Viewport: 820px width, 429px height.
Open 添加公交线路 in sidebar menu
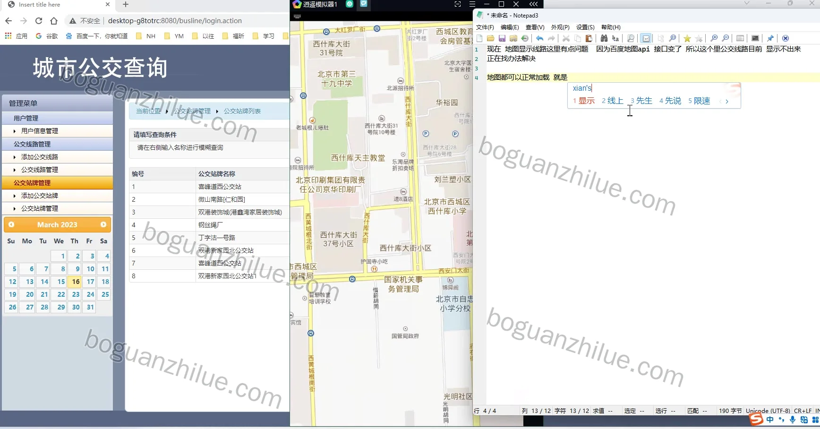click(x=40, y=157)
